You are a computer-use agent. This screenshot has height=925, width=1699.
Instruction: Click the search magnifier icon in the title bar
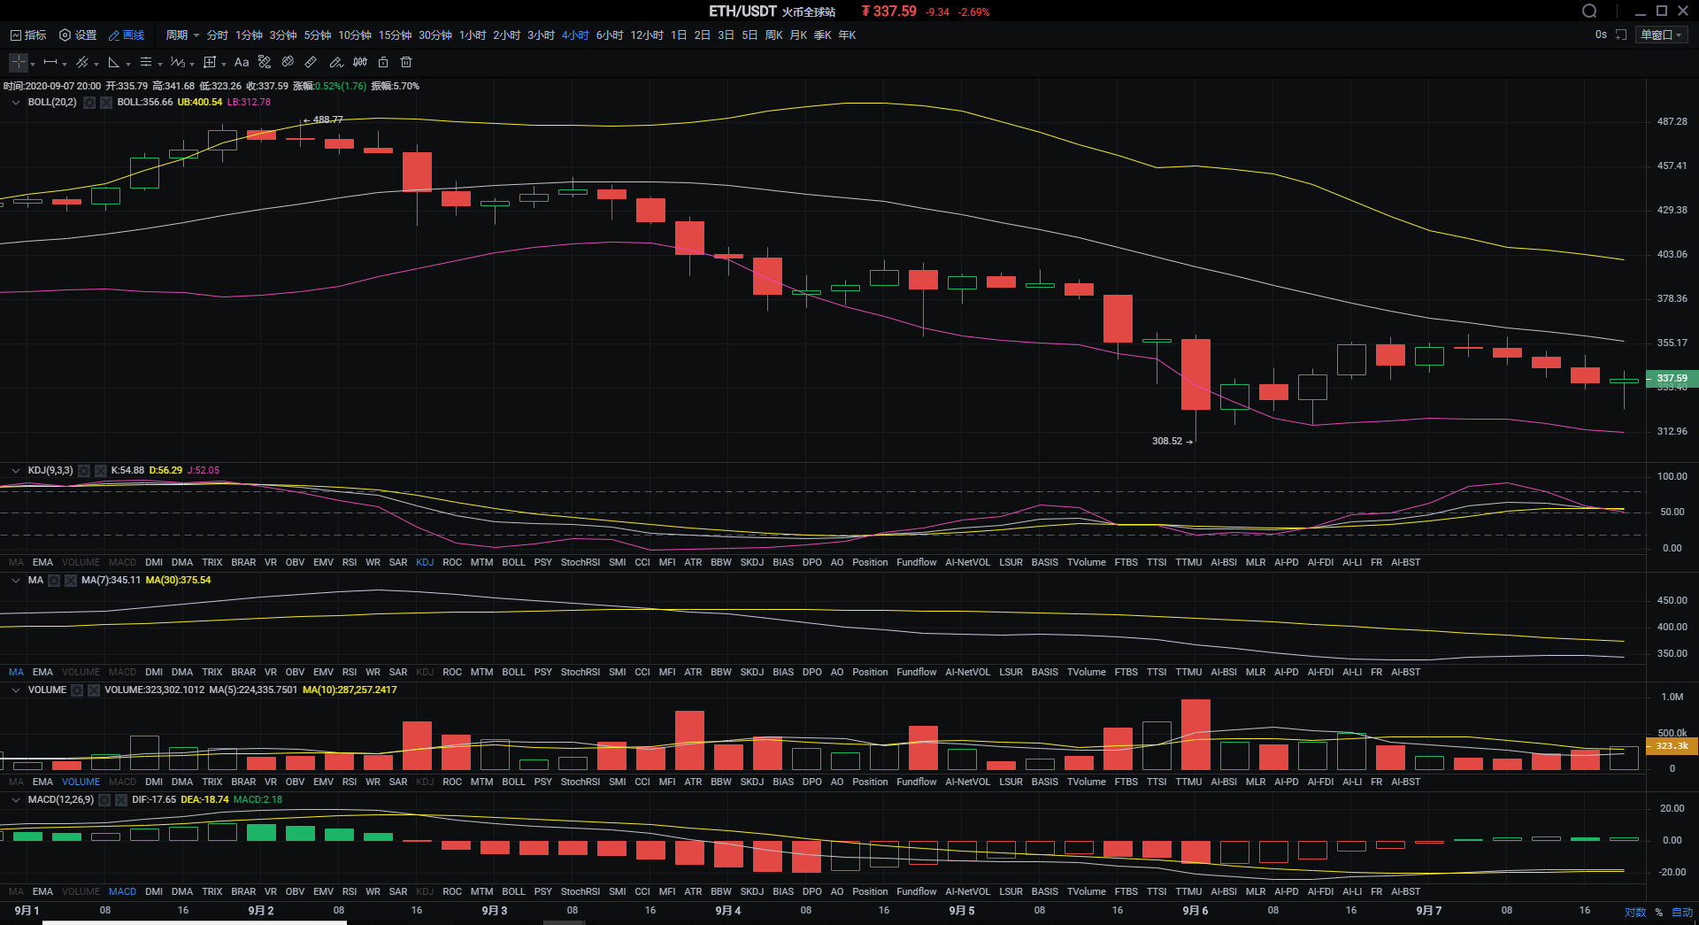1589,11
